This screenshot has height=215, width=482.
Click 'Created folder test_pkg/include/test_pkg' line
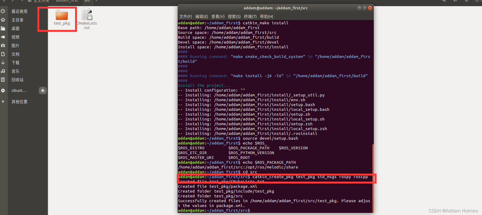tap(226, 191)
